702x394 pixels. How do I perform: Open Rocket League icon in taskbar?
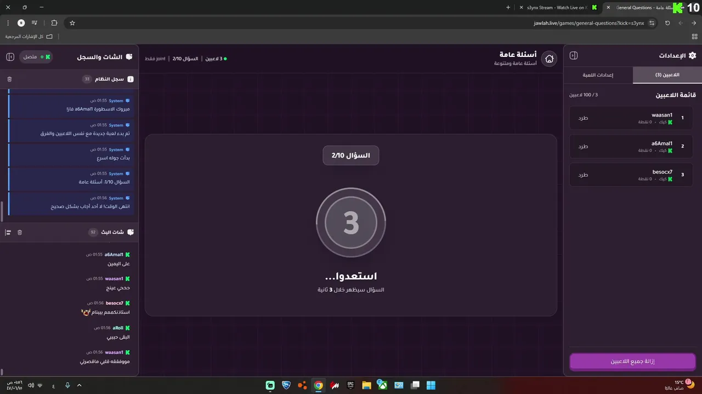286,385
